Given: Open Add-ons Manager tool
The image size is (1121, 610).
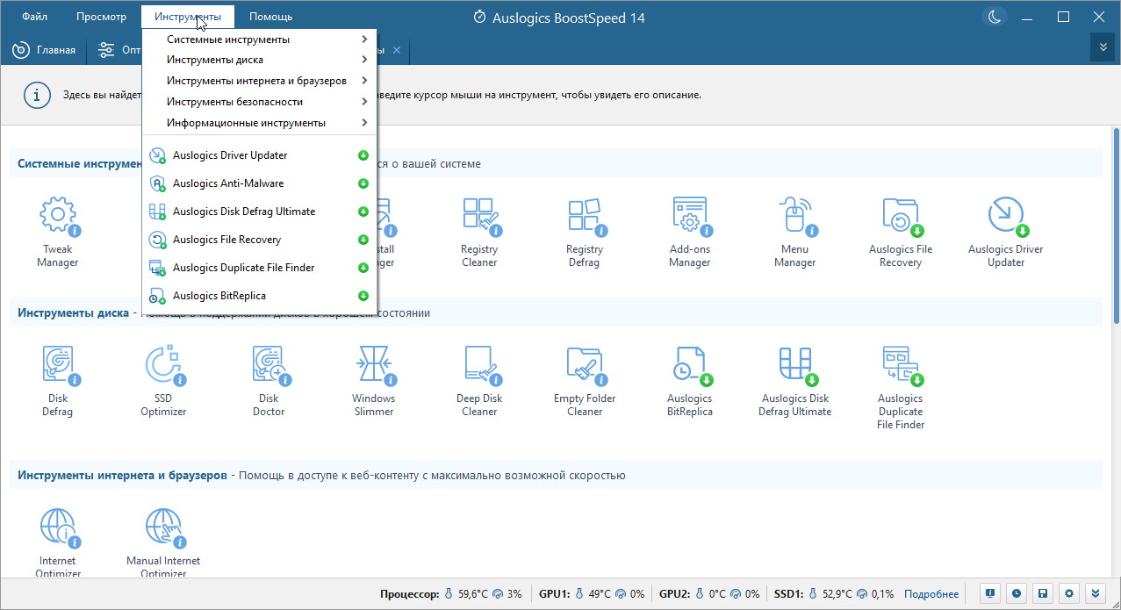Looking at the screenshot, I should pyautogui.click(x=690, y=232).
